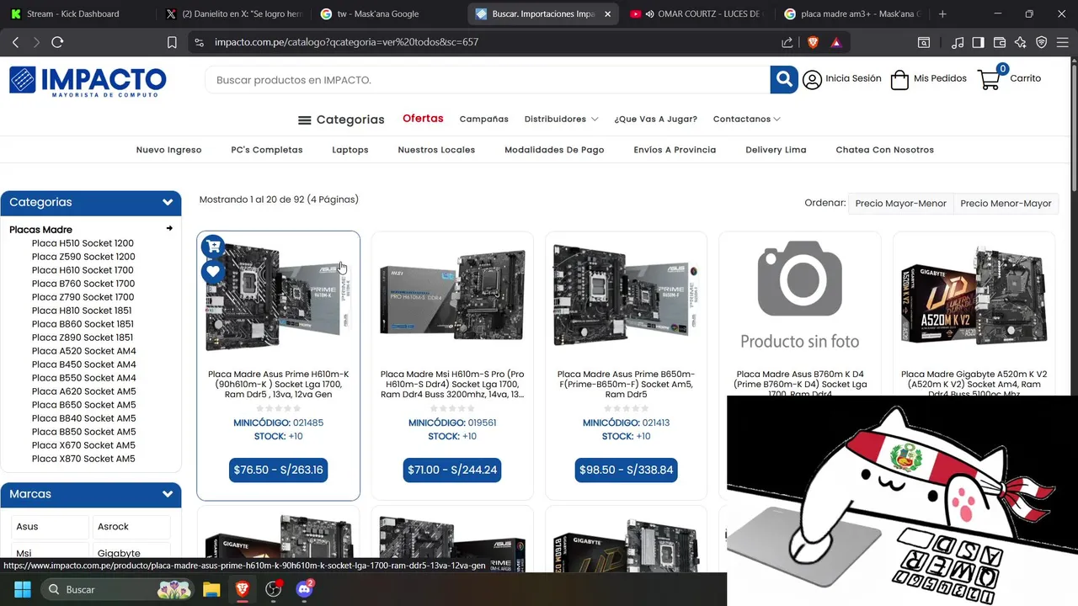Open Brave VPN shield icon
The image size is (1078, 606).
coord(1042,42)
